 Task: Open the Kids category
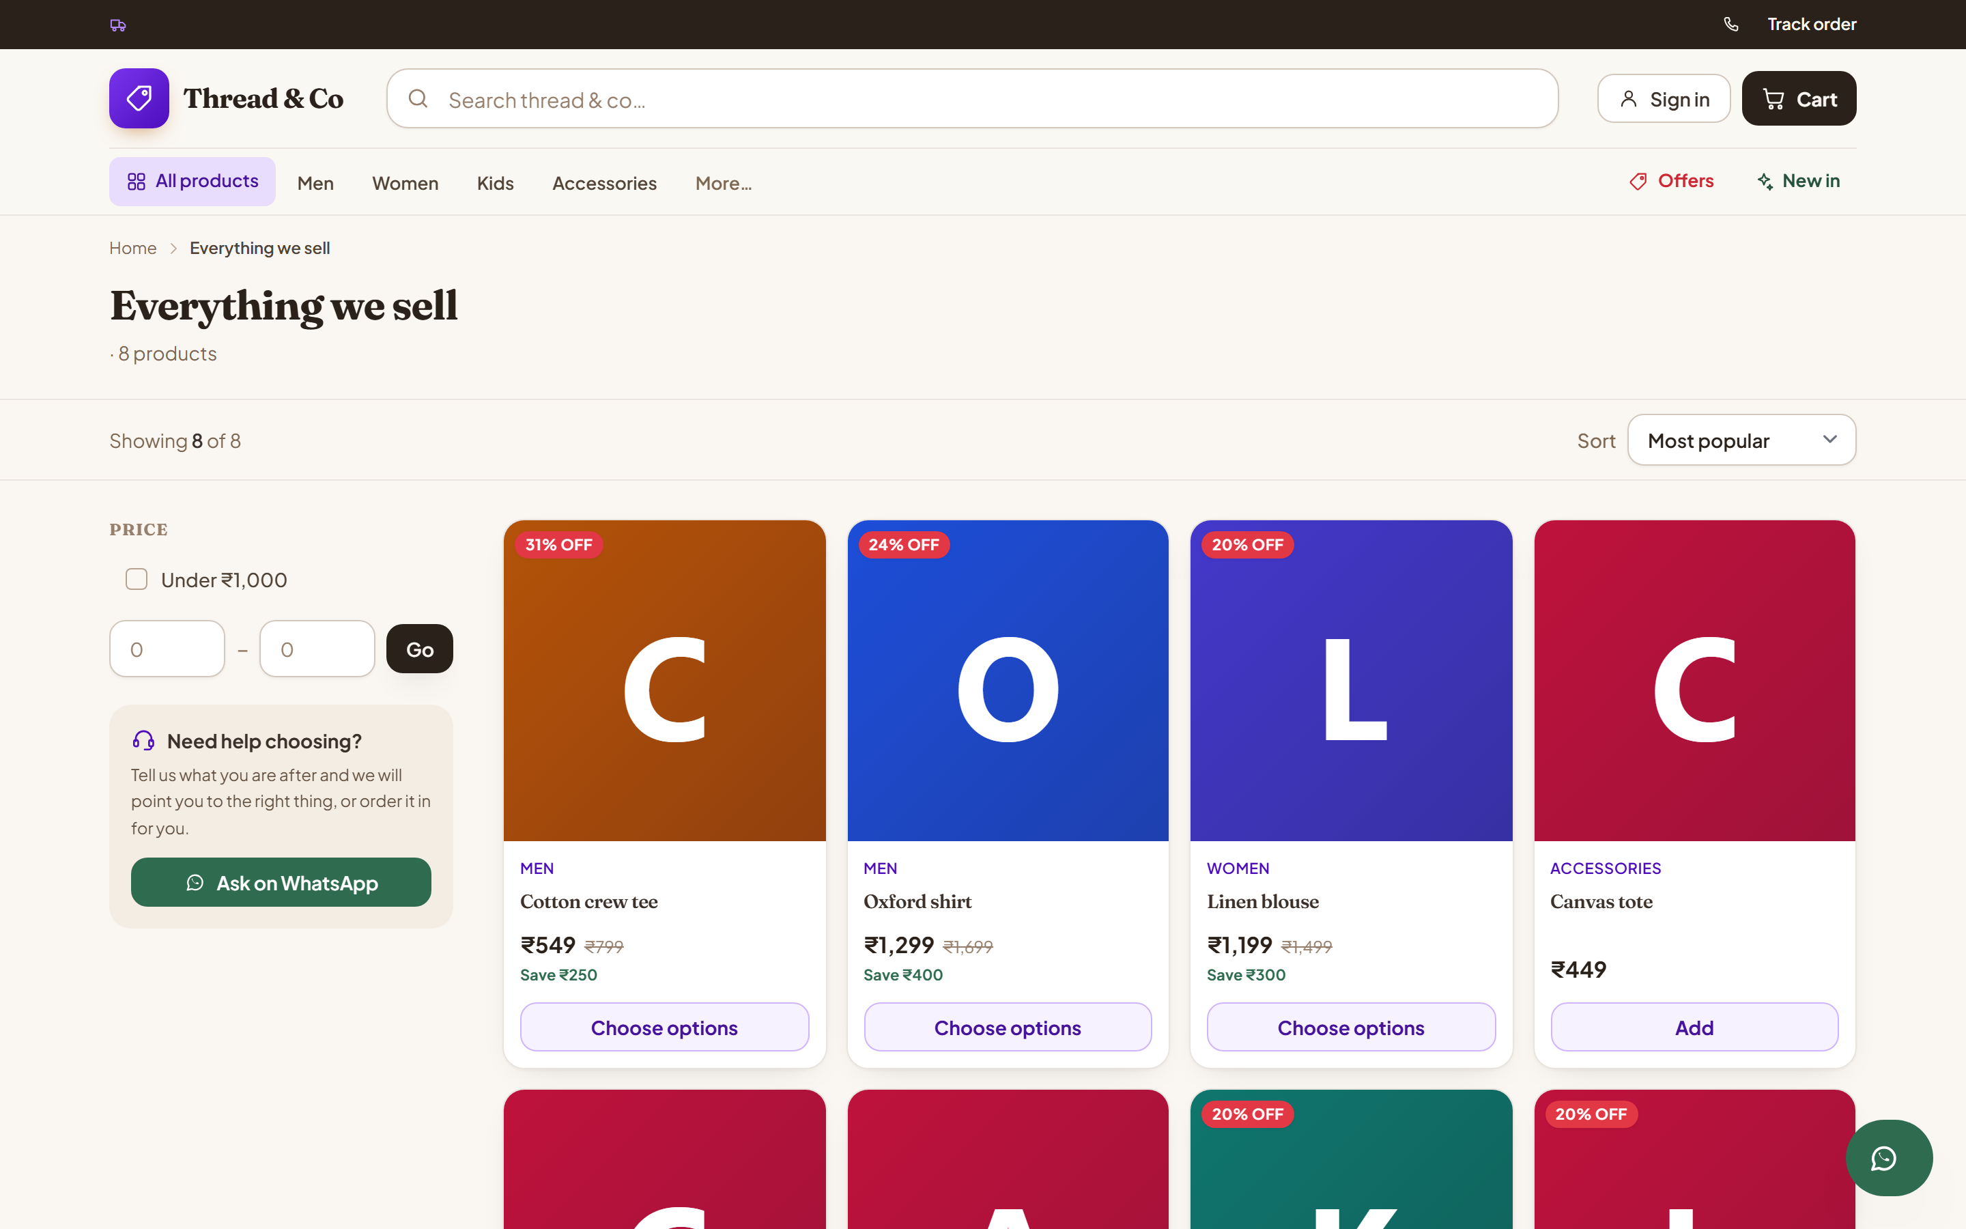click(496, 184)
